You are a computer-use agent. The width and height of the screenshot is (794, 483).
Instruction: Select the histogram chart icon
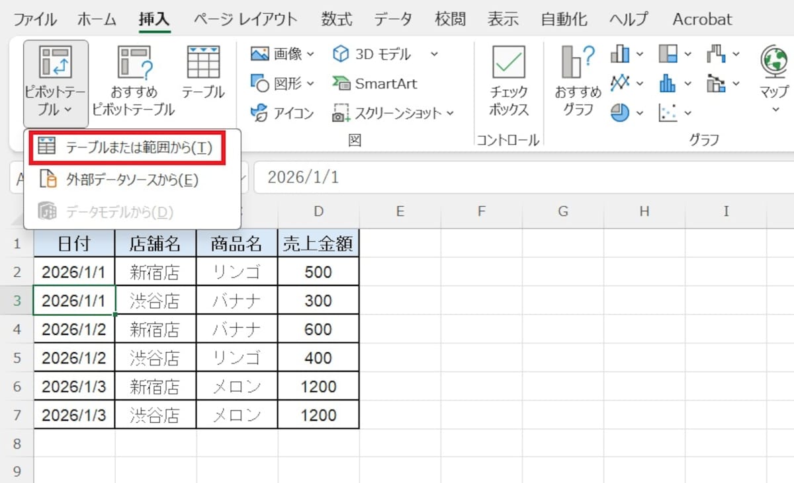[668, 84]
